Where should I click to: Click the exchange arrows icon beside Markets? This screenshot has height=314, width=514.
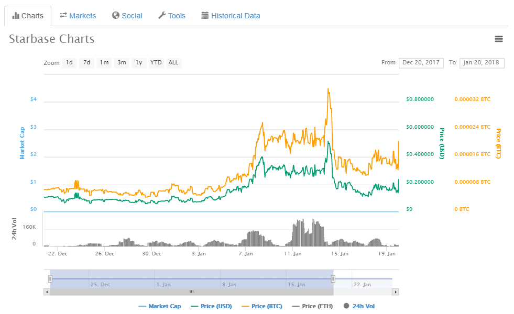tap(63, 15)
